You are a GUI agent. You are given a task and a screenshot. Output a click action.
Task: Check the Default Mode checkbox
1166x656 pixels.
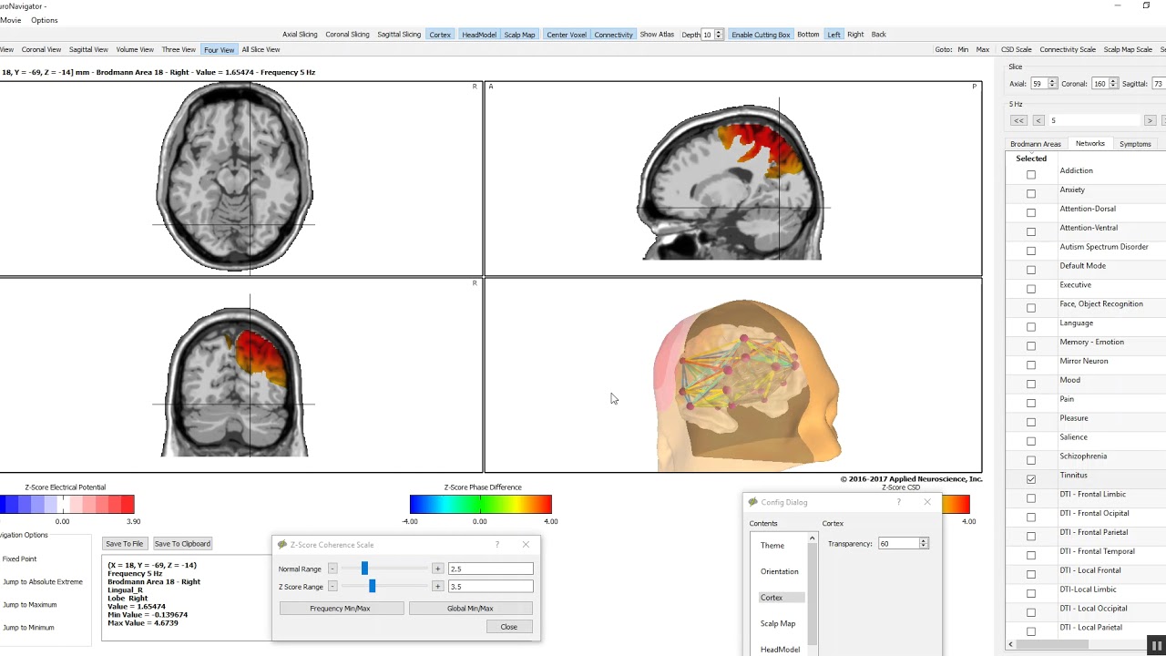1031,270
